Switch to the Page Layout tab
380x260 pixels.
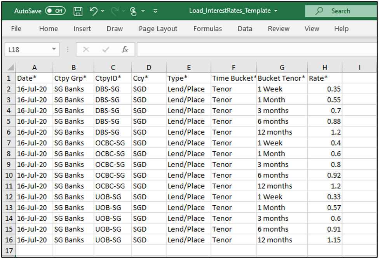158,29
